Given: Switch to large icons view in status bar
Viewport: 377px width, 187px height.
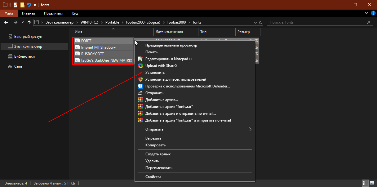Looking at the screenshot, I should [372, 183].
